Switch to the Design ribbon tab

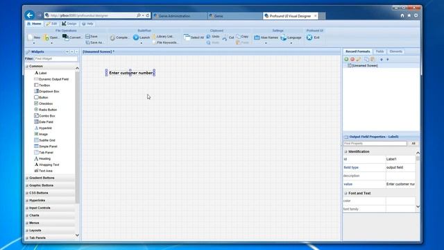click(x=69, y=24)
